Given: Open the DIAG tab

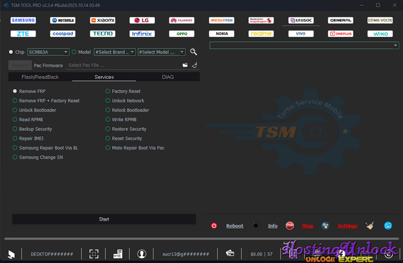Looking at the screenshot, I should tap(168, 77).
